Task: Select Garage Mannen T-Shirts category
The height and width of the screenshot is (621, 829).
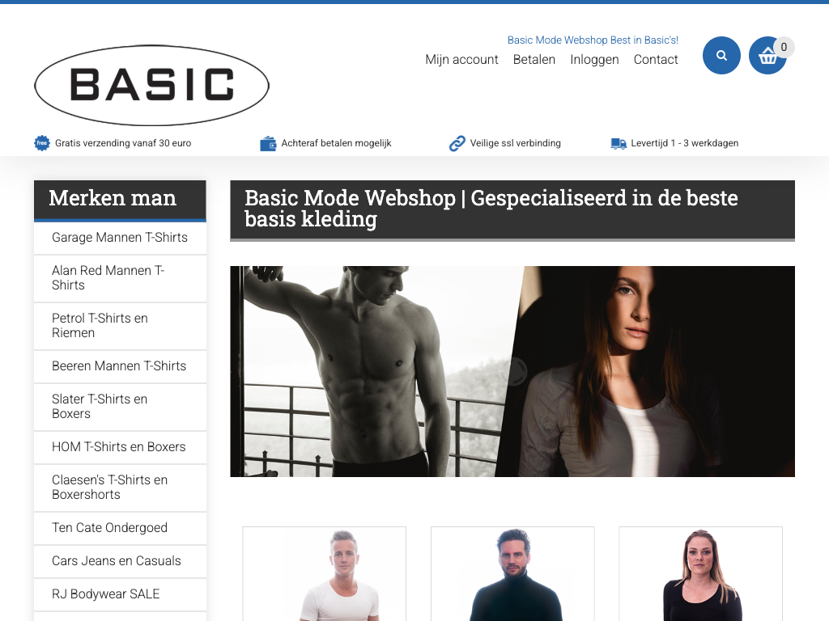Action: tap(120, 238)
